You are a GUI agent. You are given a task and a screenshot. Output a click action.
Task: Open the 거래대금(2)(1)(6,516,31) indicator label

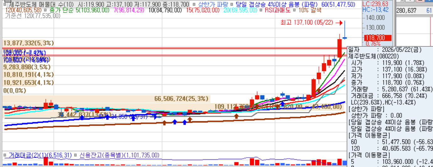(40, 155)
